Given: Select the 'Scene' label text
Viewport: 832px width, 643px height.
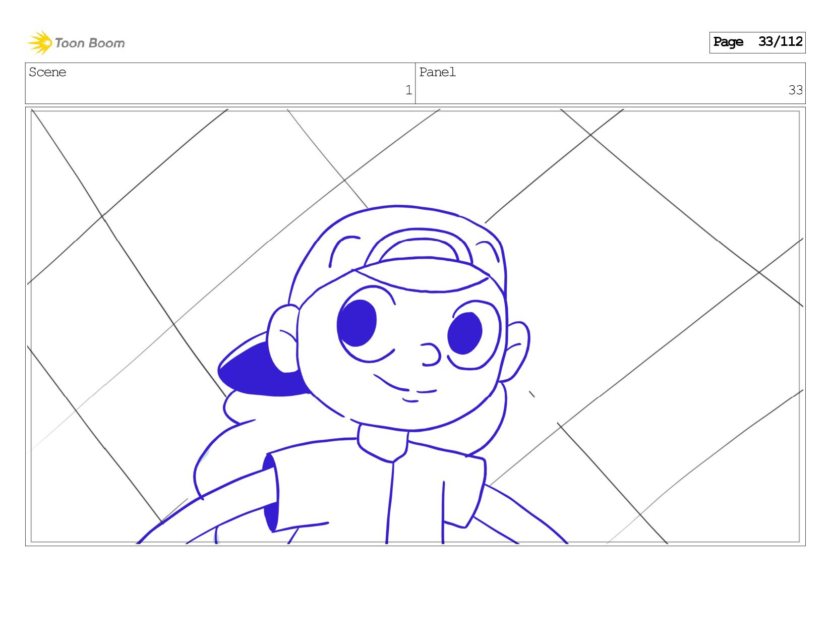Looking at the screenshot, I should pos(47,72).
